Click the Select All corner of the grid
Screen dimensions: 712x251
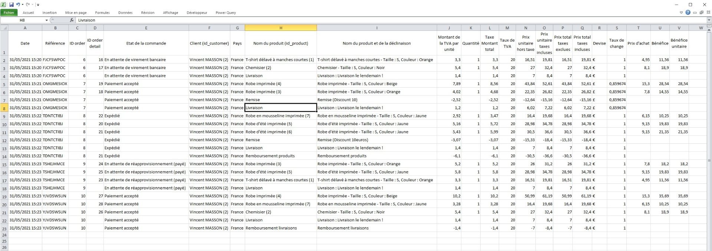click(x=4, y=28)
